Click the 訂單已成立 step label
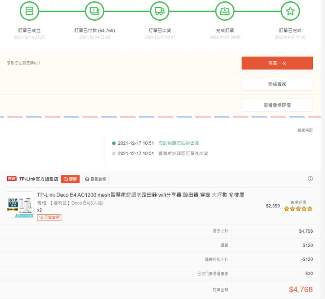Viewport: 325px width, 299px height. (x=29, y=30)
